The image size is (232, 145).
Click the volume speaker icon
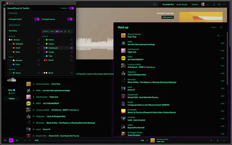[147, 140]
